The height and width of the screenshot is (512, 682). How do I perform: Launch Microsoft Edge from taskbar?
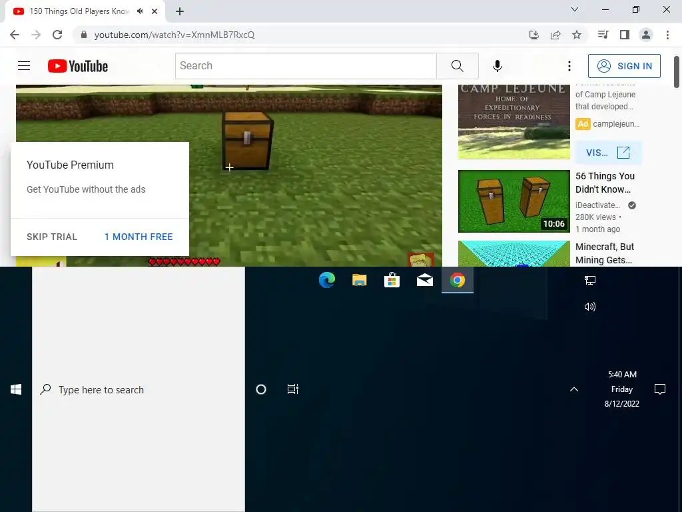click(x=326, y=280)
